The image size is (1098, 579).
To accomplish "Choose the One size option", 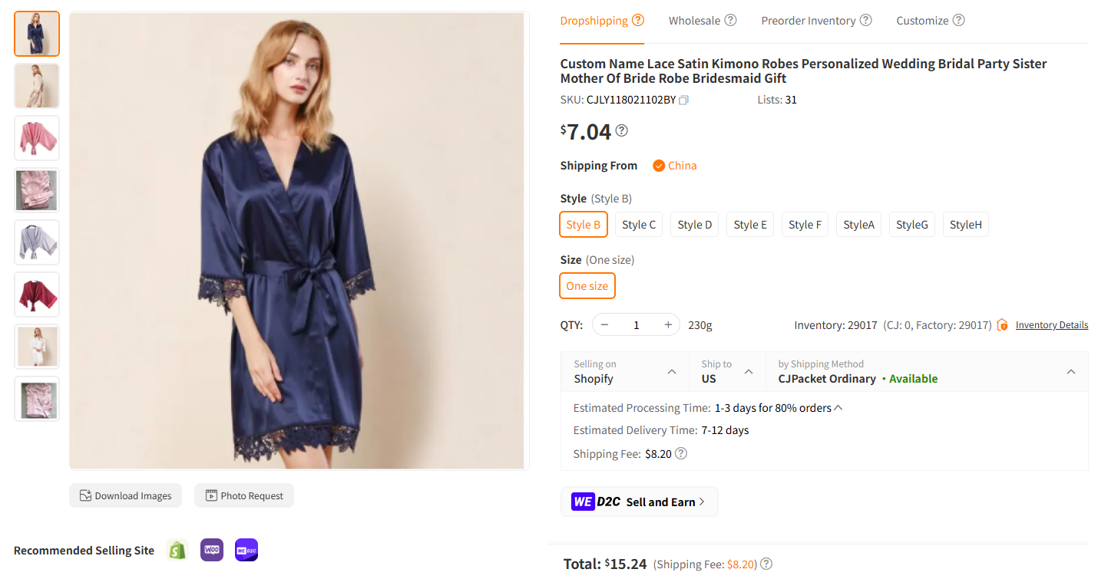I will (587, 285).
